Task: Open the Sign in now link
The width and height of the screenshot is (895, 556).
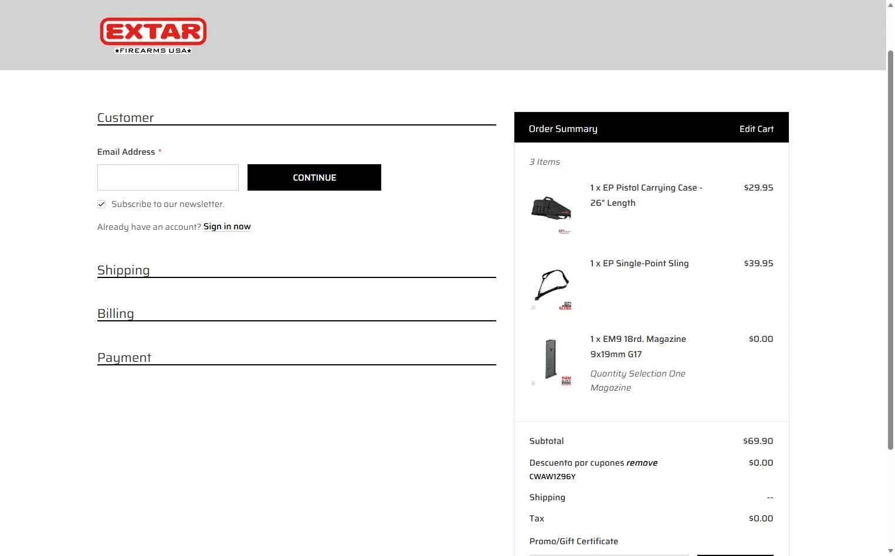Action: [x=227, y=226]
